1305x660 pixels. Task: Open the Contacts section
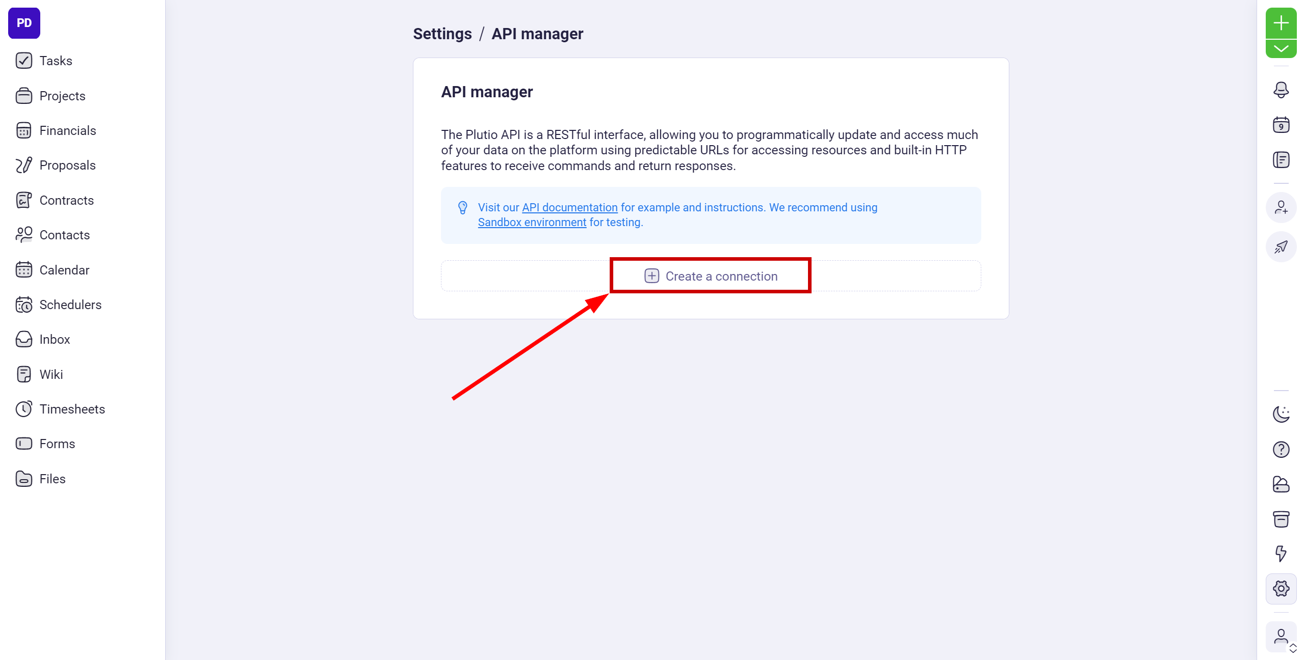(64, 235)
